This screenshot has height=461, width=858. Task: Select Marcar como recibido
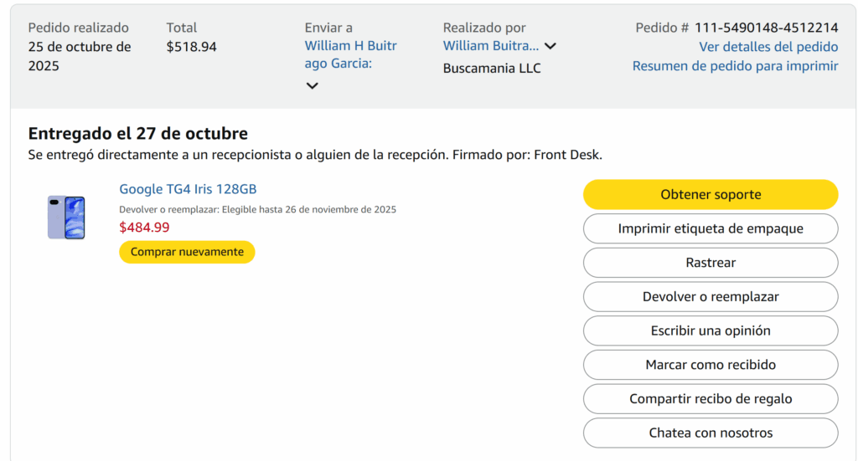tap(711, 364)
